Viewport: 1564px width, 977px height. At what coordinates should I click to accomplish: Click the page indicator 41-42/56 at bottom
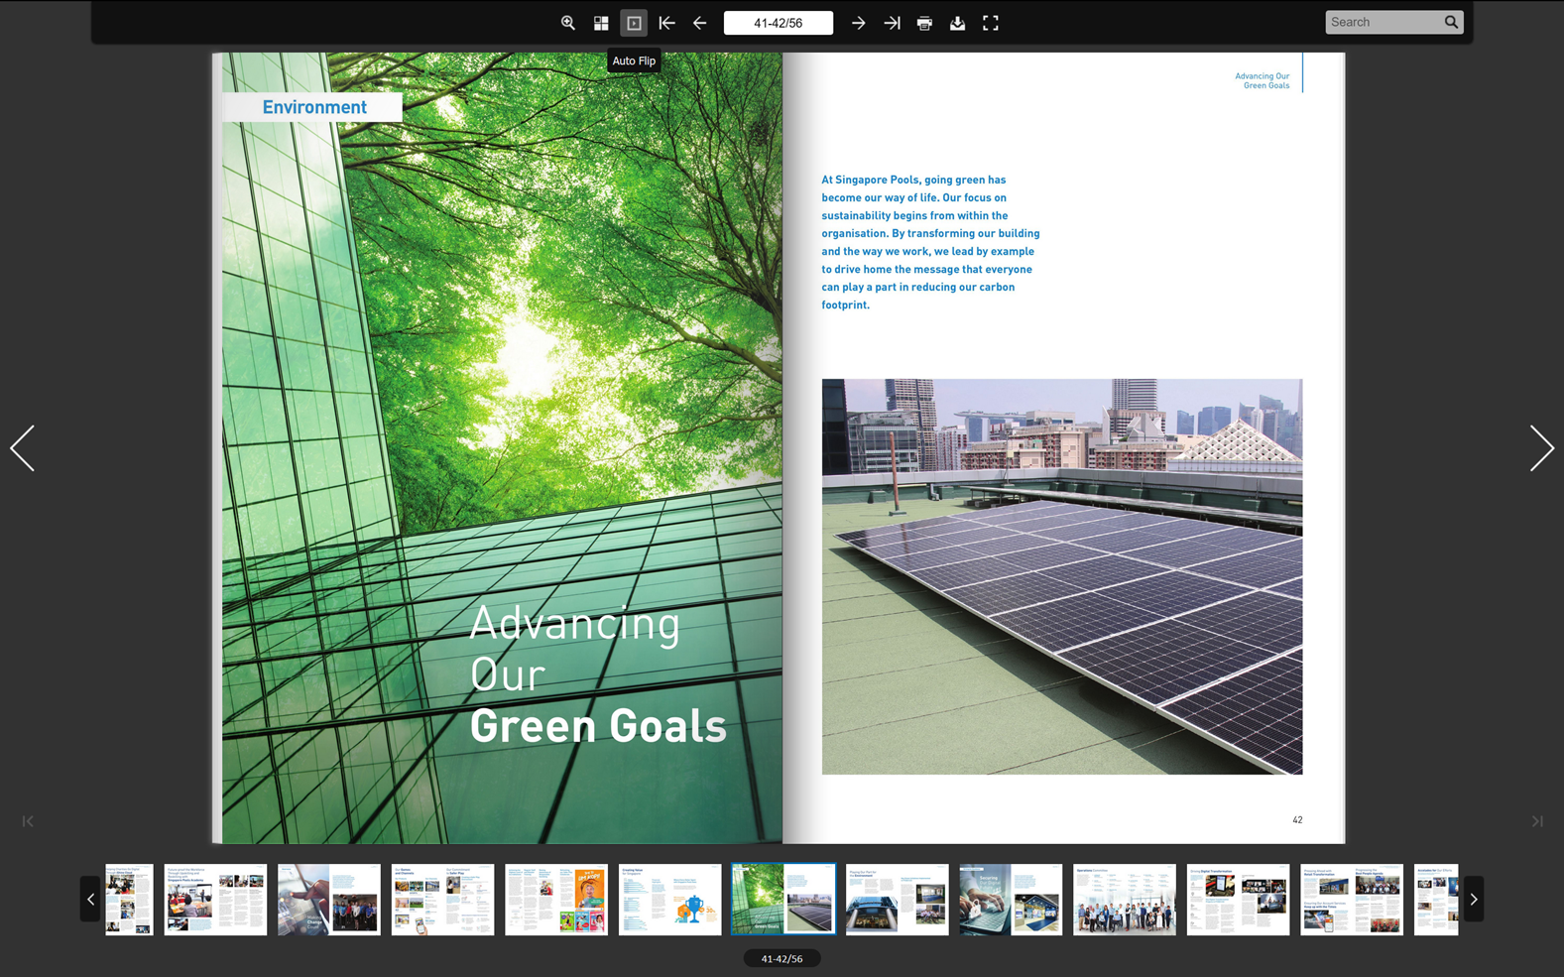782,958
